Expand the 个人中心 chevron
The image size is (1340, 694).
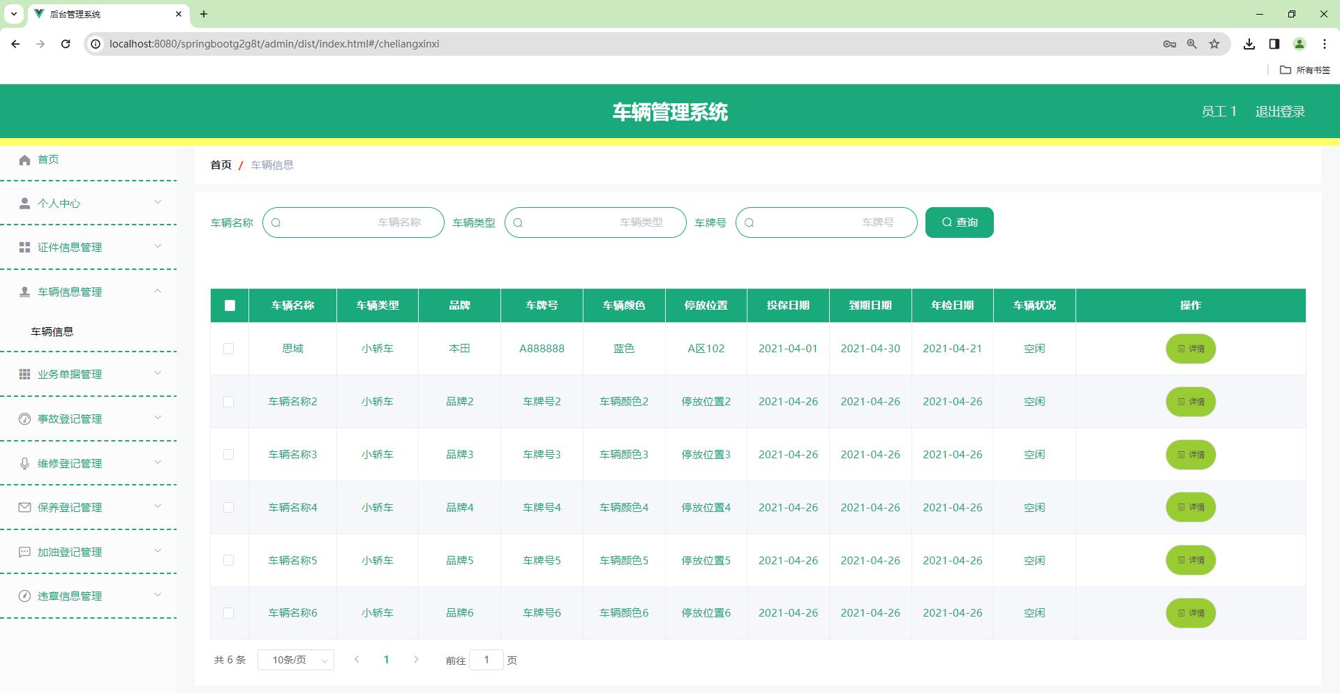(158, 202)
